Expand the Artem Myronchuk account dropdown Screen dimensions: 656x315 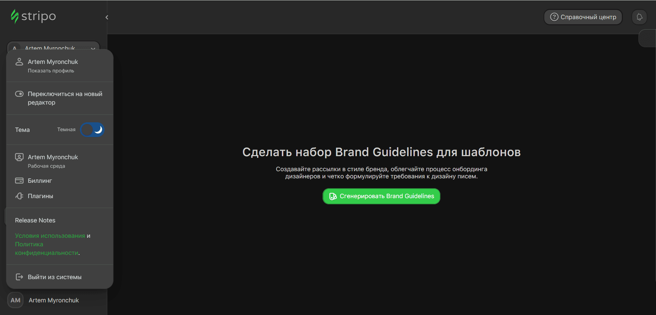coord(93,48)
